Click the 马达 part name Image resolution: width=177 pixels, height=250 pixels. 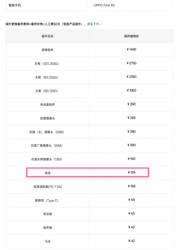point(47,241)
